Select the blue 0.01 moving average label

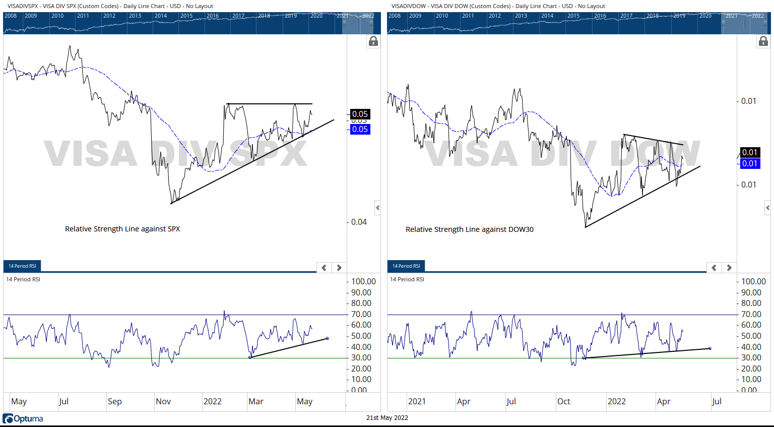point(750,163)
